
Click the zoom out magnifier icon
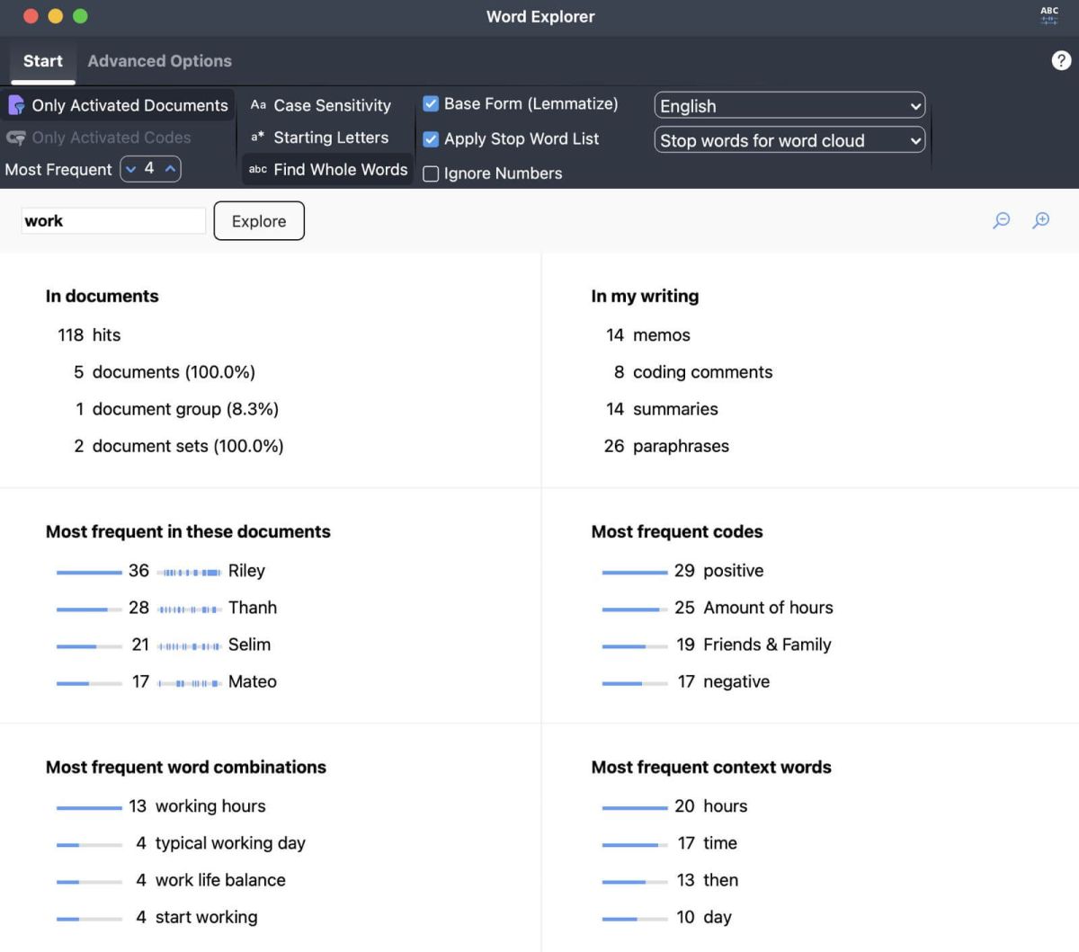tap(1001, 220)
